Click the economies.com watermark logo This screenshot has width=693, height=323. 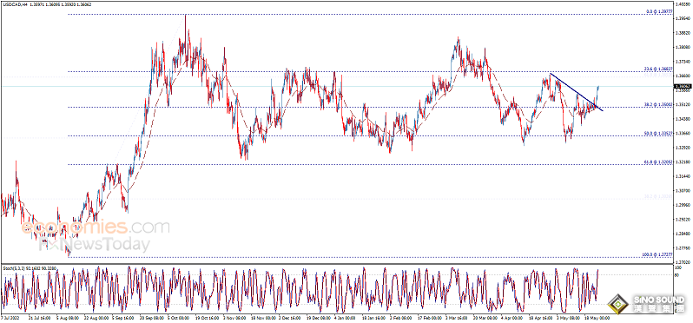click(x=95, y=227)
